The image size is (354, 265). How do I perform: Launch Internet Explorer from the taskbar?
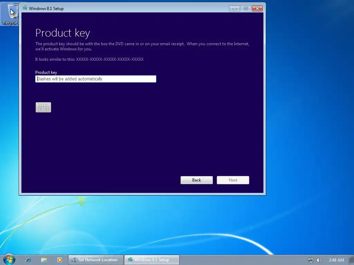(28, 260)
